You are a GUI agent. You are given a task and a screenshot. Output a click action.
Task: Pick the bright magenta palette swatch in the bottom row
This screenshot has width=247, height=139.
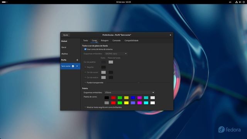[139, 103]
